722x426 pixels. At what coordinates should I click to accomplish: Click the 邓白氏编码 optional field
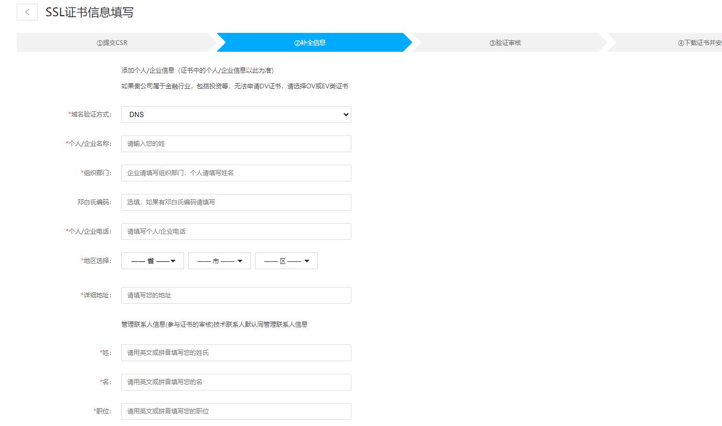(236, 202)
